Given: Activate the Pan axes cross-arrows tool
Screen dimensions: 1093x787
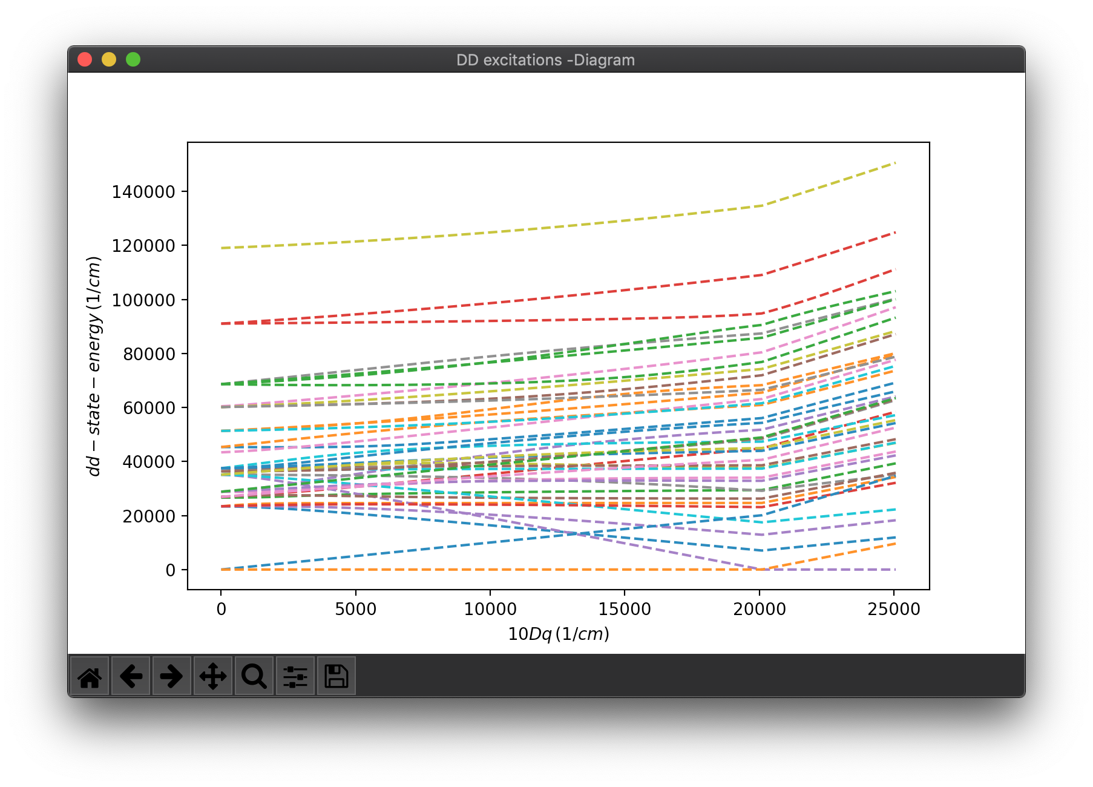Looking at the screenshot, I should (213, 676).
